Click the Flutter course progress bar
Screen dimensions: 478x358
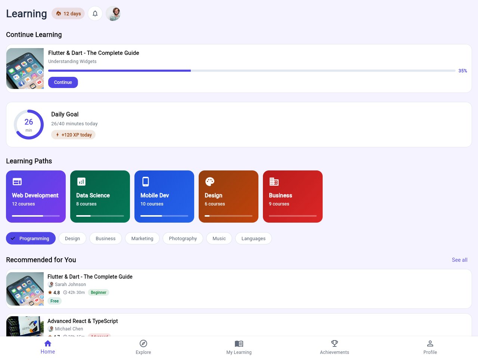(x=252, y=70)
